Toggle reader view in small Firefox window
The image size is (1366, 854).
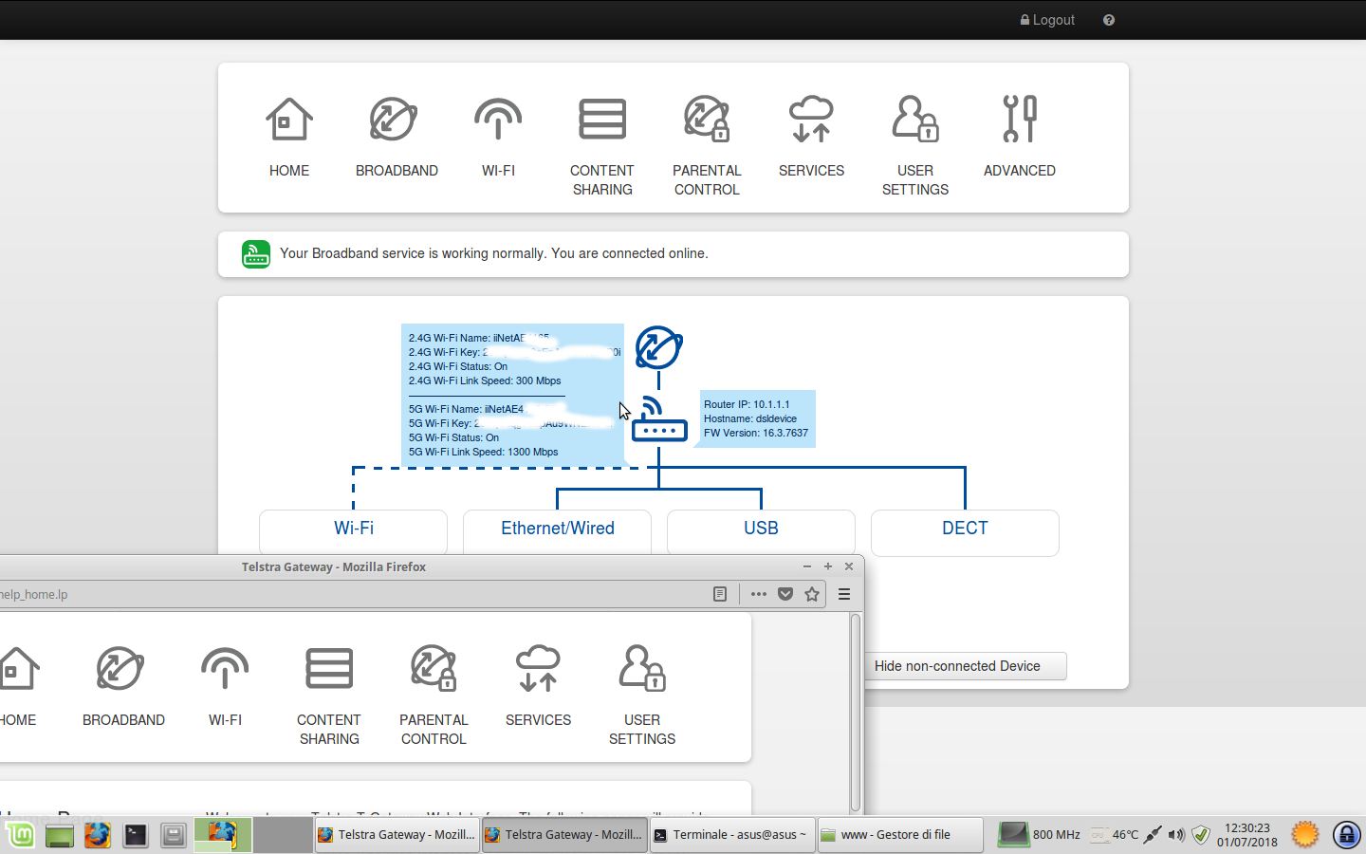click(x=720, y=594)
